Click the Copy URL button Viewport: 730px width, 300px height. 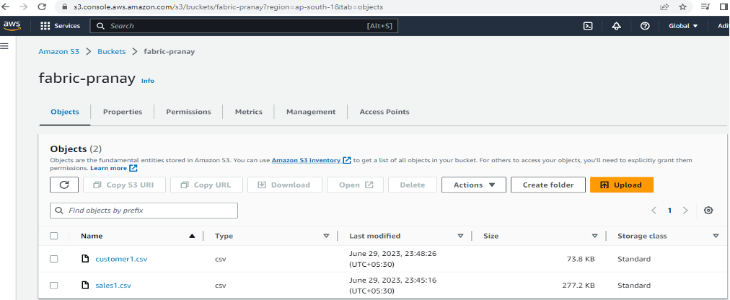pyautogui.click(x=207, y=185)
